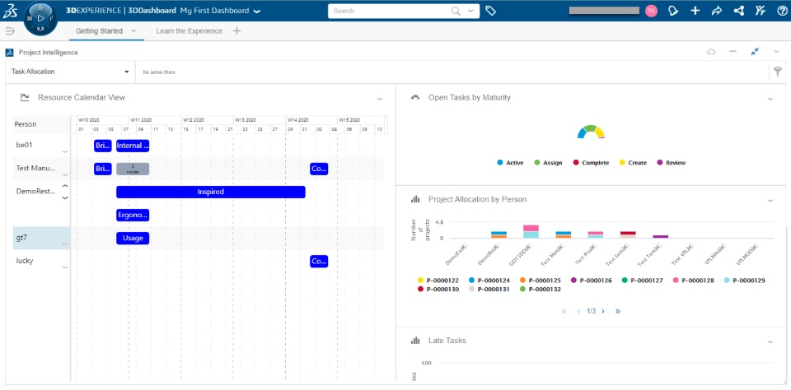Open the Help question mark icon
This screenshot has width=791, height=390.
click(x=782, y=11)
